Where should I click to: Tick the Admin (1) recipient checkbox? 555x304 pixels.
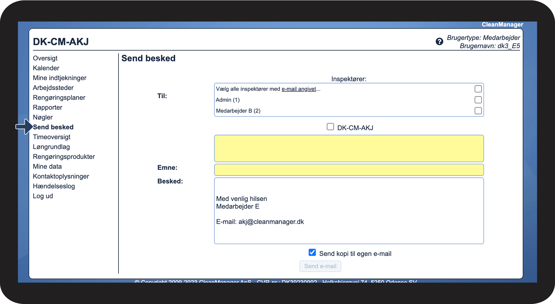point(478,100)
